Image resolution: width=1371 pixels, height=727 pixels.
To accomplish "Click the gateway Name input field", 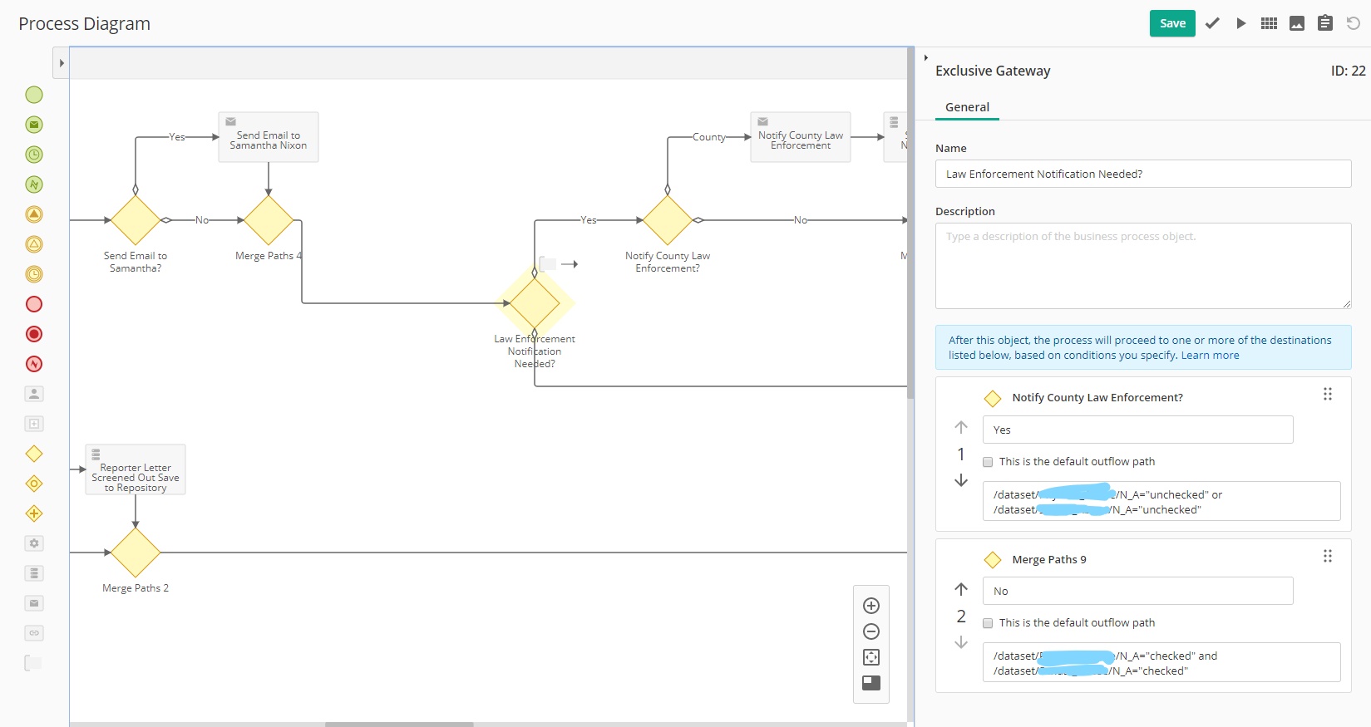I will coord(1142,174).
